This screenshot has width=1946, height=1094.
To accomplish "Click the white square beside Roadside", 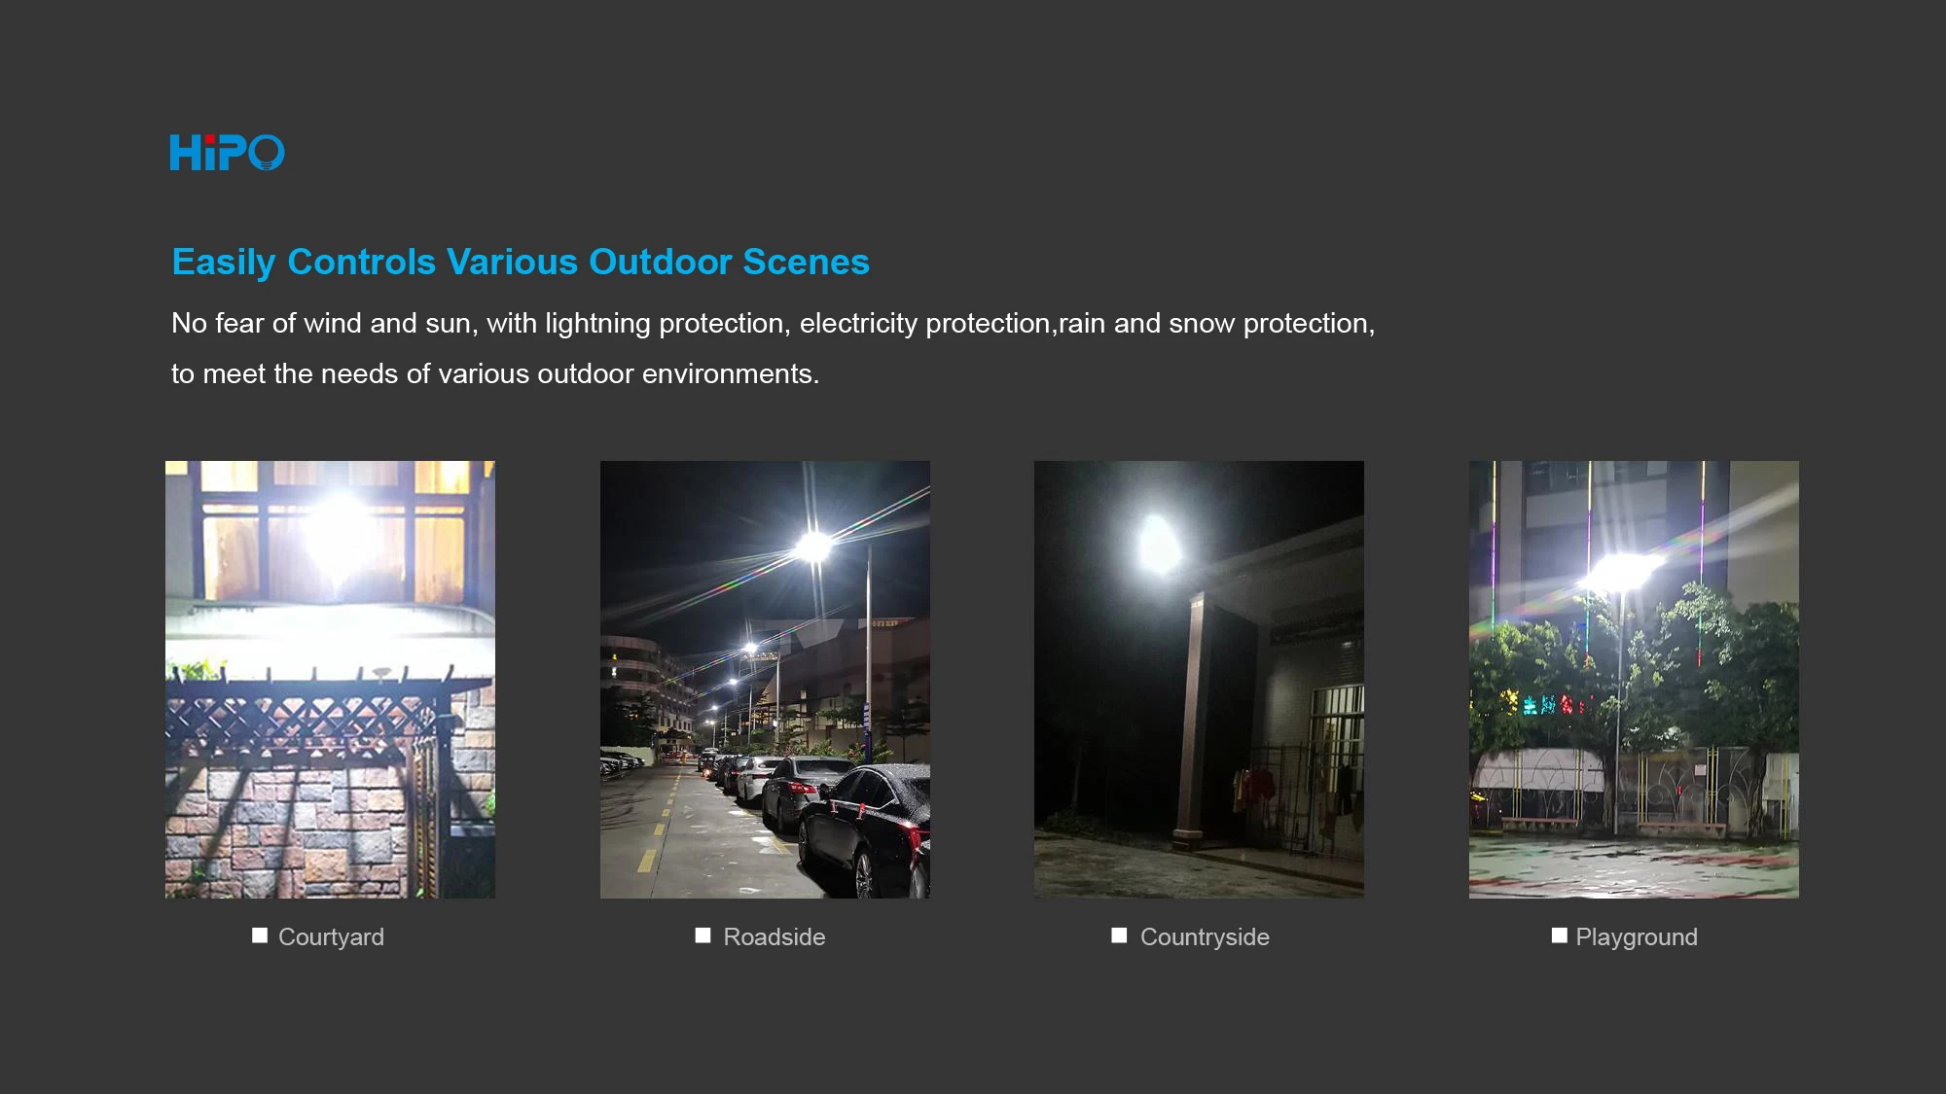I will [x=703, y=935].
